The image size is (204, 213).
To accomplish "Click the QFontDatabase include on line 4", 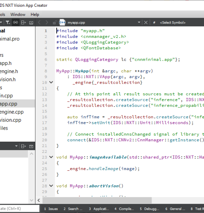I will coord(101,48).
